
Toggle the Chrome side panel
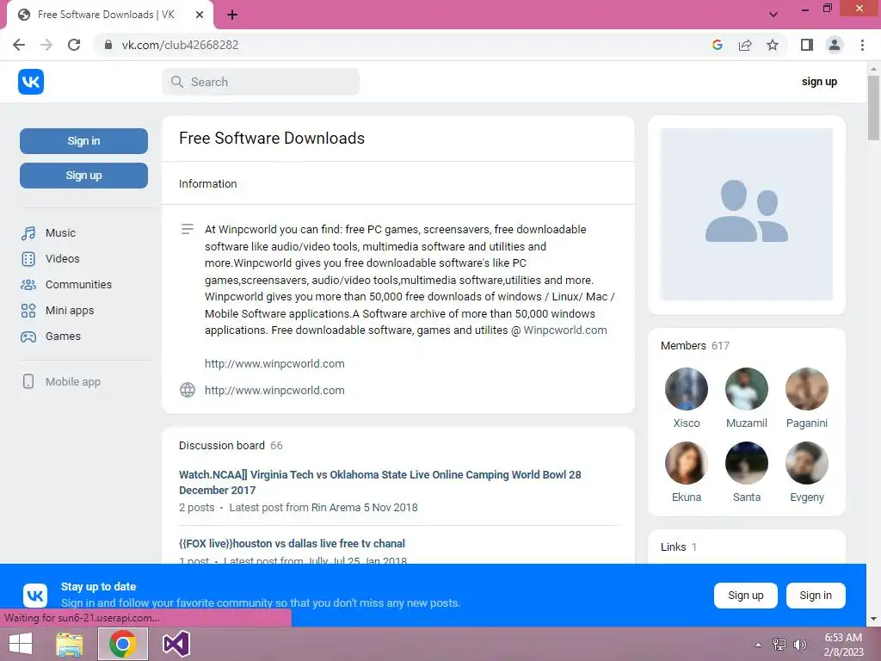(807, 45)
